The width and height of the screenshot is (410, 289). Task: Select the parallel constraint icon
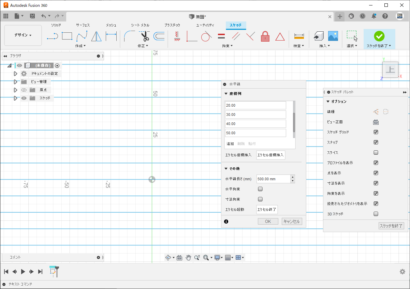point(236,36)
